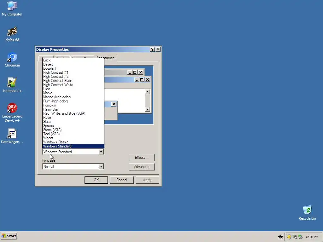Select the Chromium desktop shortcut
323x242 pixels.
coord(12,60)
